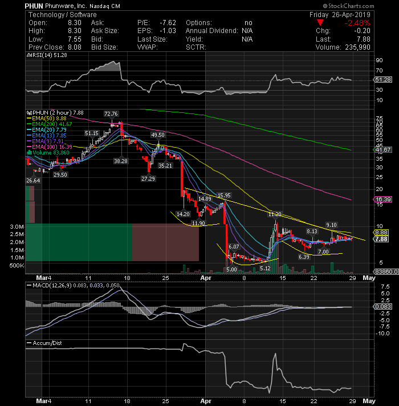The image size is (399, 406).
Task: Click the 14.89 price annotation
Action: [205, 199]
